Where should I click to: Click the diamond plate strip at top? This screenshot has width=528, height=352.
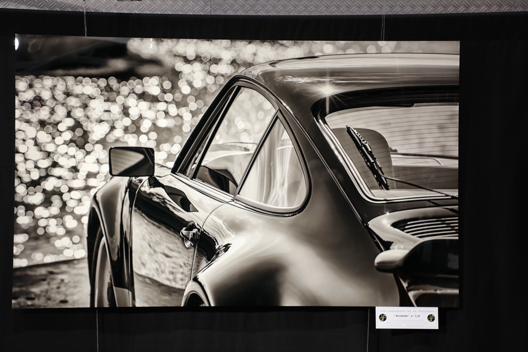pyautogui.click(x=264, y=6)
